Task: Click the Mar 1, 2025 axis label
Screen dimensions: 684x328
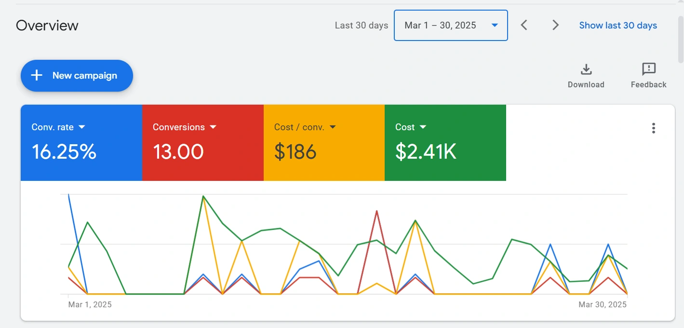Action: (x=90, y=304)
